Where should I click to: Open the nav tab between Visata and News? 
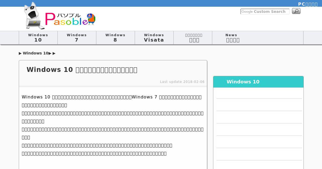(193, 38)
